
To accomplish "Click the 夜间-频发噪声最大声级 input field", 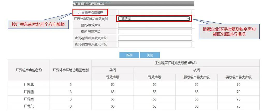I will 155,38.
